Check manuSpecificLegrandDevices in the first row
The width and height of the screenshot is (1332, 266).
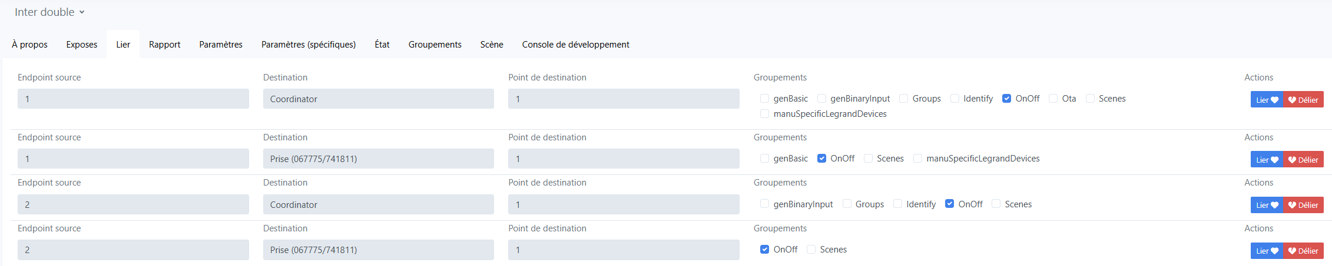765,114
